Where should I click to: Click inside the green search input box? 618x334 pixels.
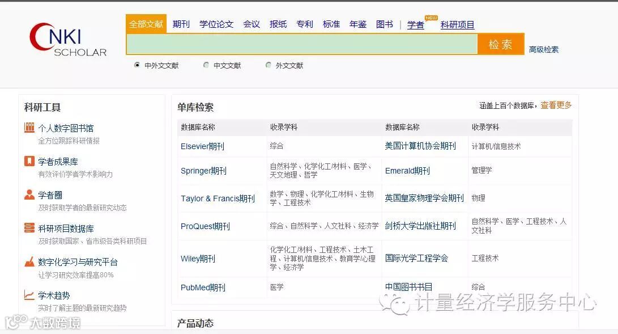coord(302,44)
